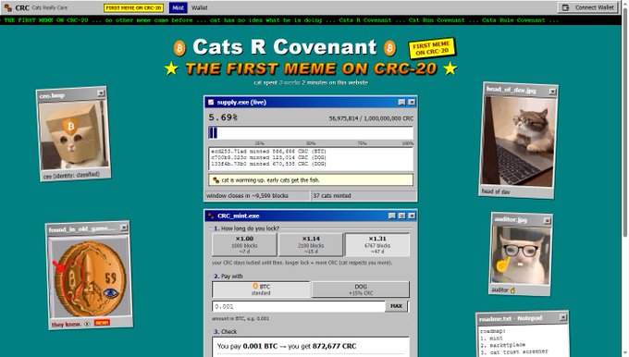The image size is (629, 357).
Task: Click window closes in ~9,599 blocks status
Action: tap(257, 196)
